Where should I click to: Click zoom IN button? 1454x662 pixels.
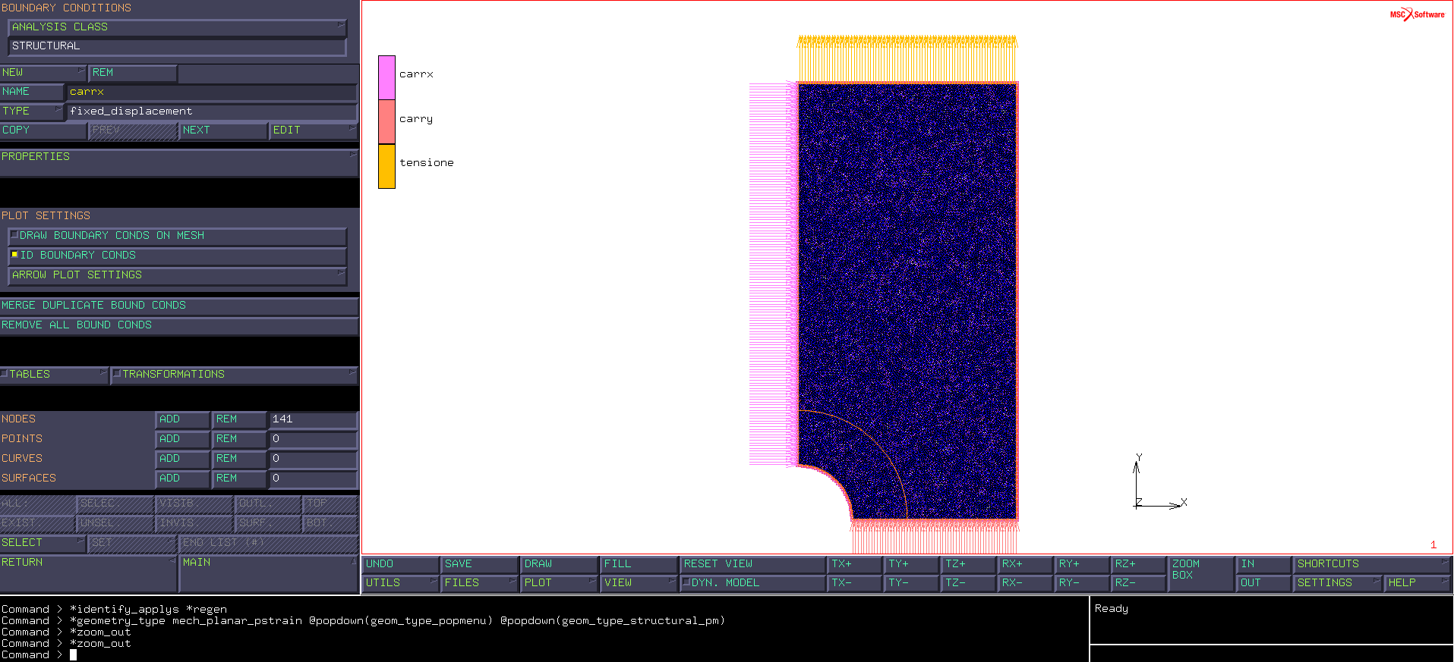click(1264, 564)
